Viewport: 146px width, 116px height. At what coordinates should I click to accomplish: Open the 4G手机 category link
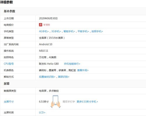[x=44, y=31]
